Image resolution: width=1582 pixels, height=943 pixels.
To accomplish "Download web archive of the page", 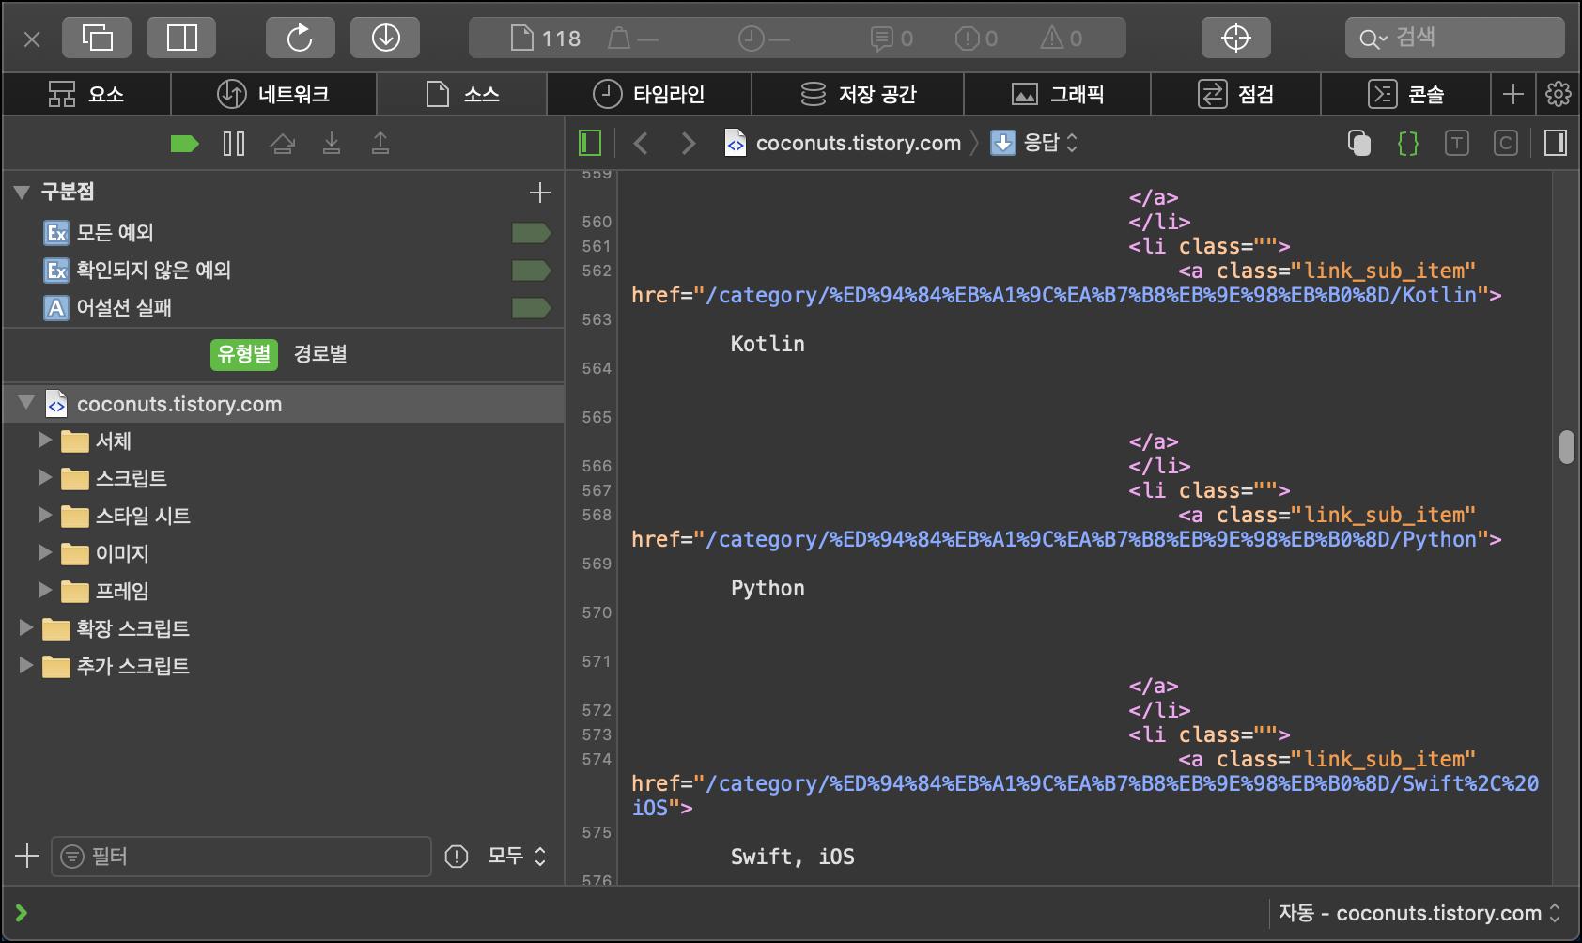I will (x=385, y=39).
